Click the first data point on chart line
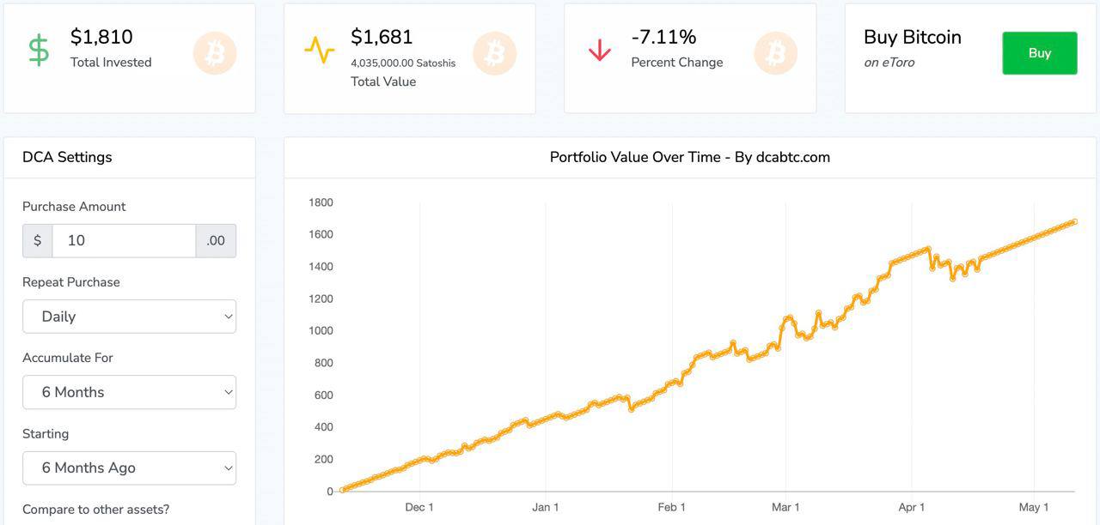The height and width of the screenshot is (525, 1100). coord(342,490)
